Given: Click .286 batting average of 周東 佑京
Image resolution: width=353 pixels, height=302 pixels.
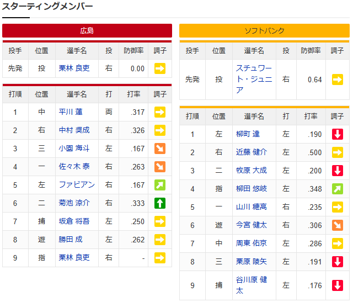Looking at the screenshot, I should pos(315,243).
